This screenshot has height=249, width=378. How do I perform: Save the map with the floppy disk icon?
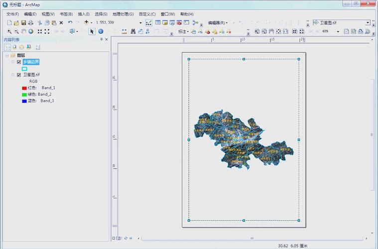click(x=23, y=22)
